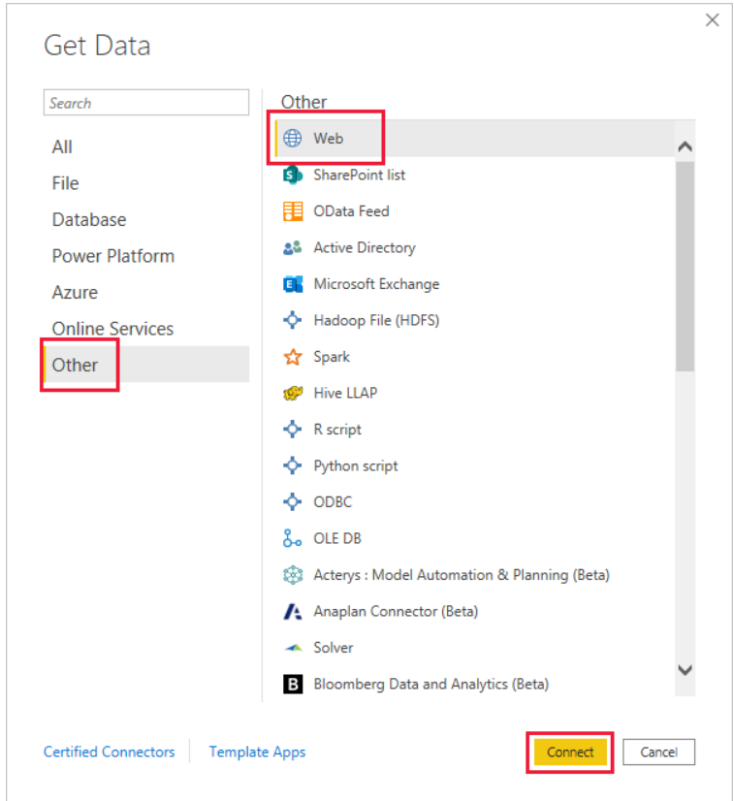Click the Connect button
The width and height of the screenshot is (734, 801).
(x=570, y=752)
